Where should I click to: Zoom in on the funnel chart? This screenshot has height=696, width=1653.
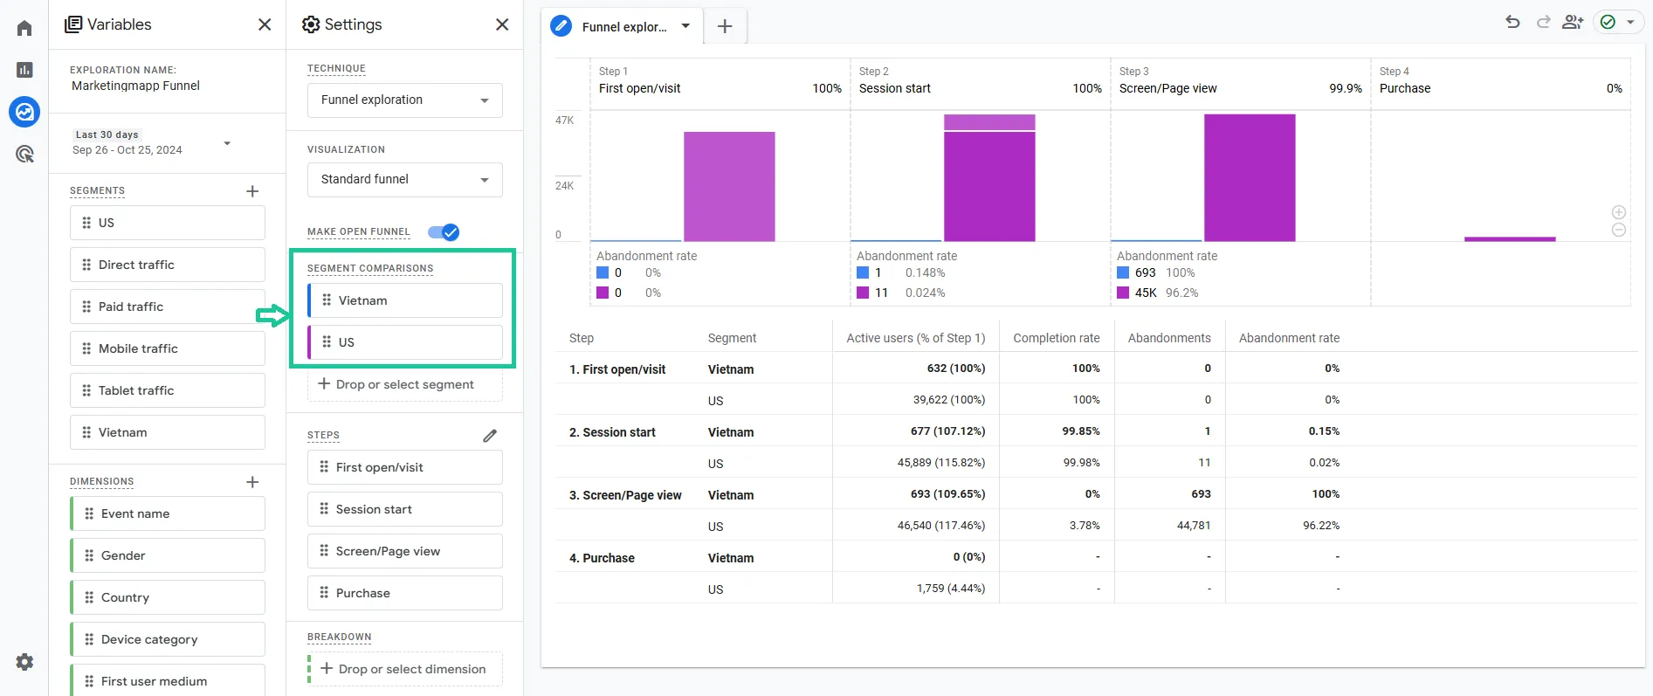pos(1618,212)
